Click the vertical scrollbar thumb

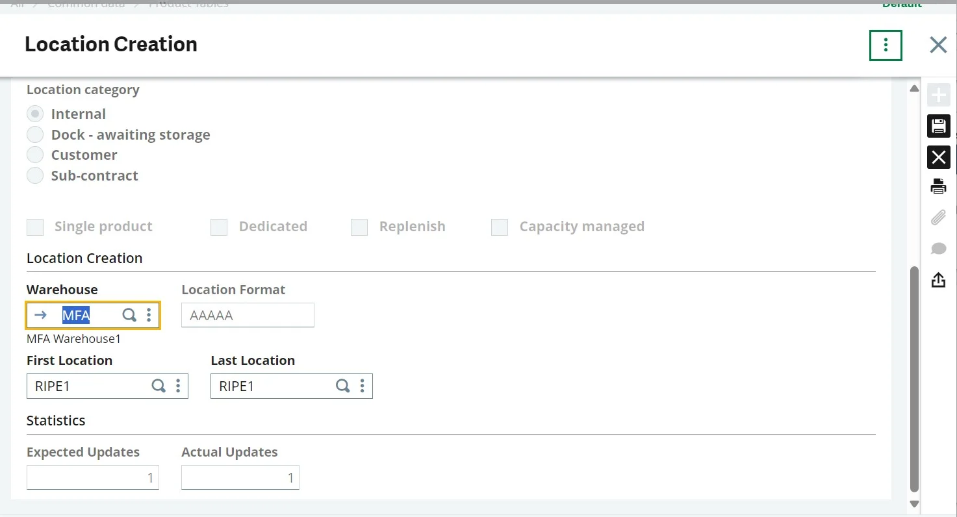point(914,379)
